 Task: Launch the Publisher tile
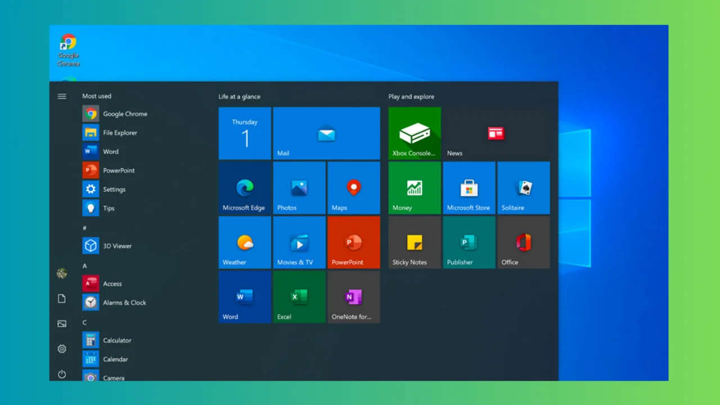(x=469, y=242)
